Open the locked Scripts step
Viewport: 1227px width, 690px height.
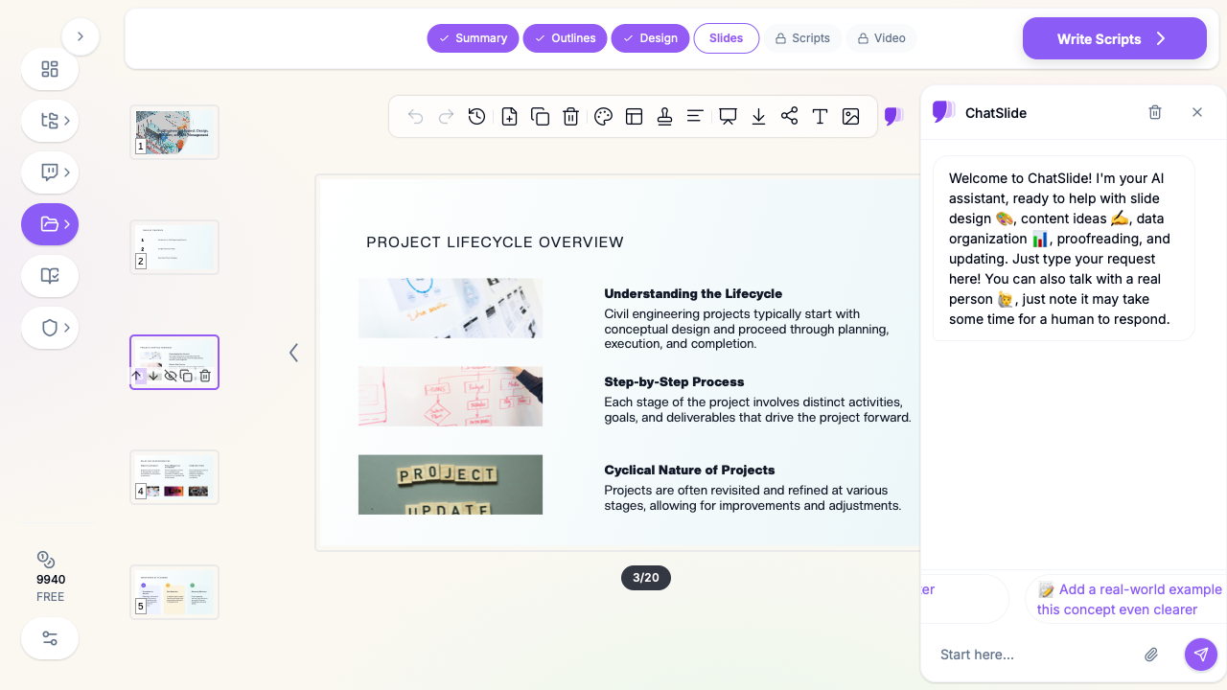coord(802,38)
